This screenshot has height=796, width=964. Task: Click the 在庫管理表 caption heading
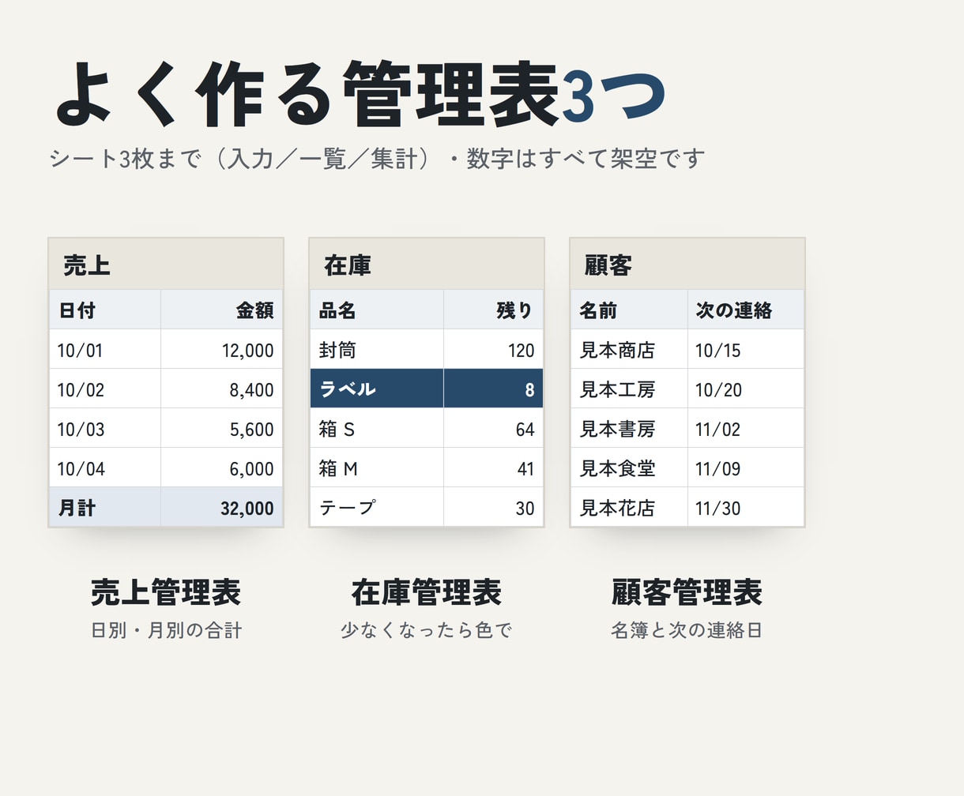[427, 592]
